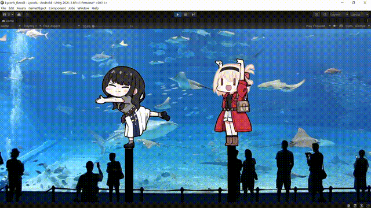Minimize the Unity window

click(342, 2)
